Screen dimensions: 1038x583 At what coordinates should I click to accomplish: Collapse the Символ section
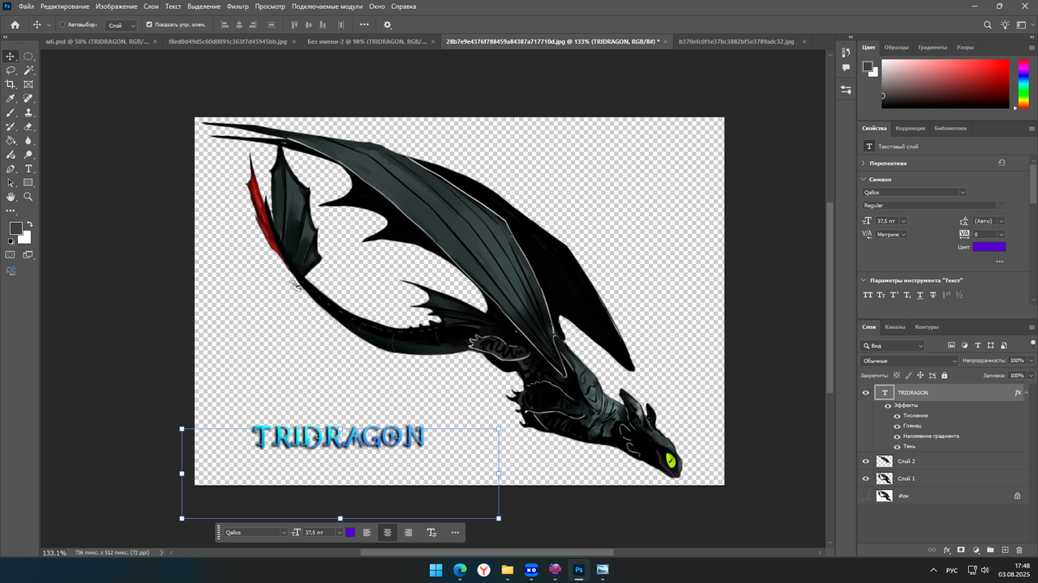[864, 180]
